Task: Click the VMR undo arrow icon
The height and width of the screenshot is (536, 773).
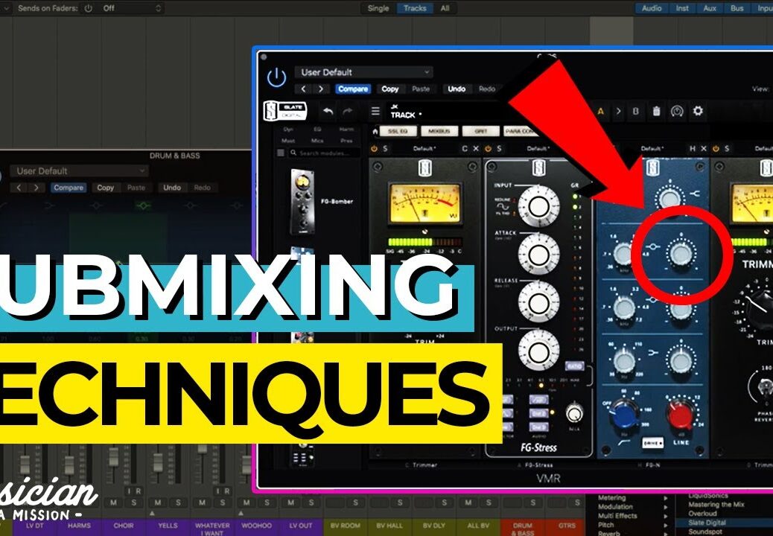Action: 328,112
